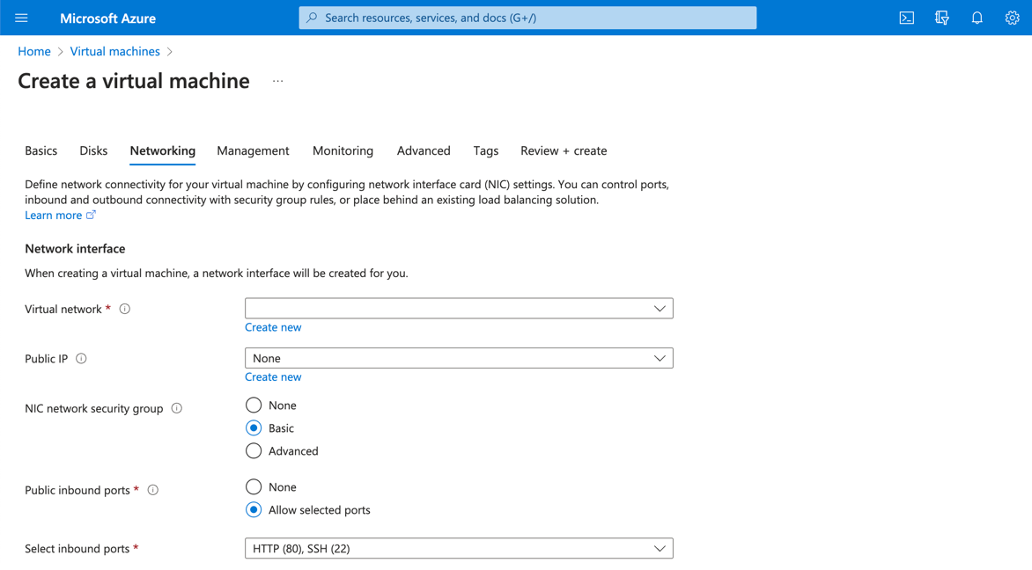Click Create new under Public IP
The width and height of the screenshot is (1032, 570).
point(273,376)
